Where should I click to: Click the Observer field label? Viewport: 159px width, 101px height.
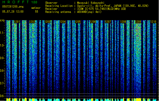[x=51, y=3]
